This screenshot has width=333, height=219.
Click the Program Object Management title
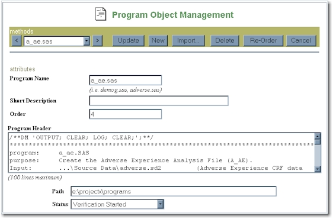[x=172, y=15]
